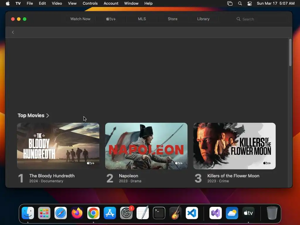
Task: Open App Store from the dock
Action: click(110, 213)
